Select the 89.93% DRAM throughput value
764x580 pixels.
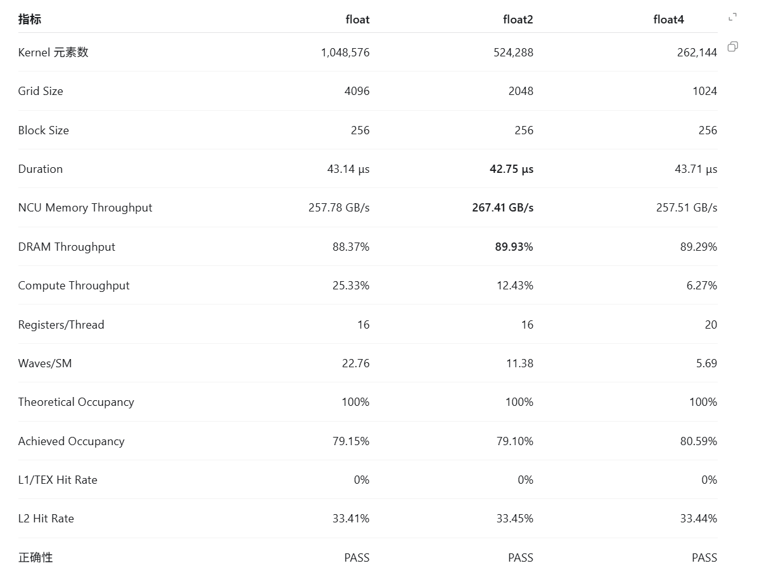tap(514, 247)
